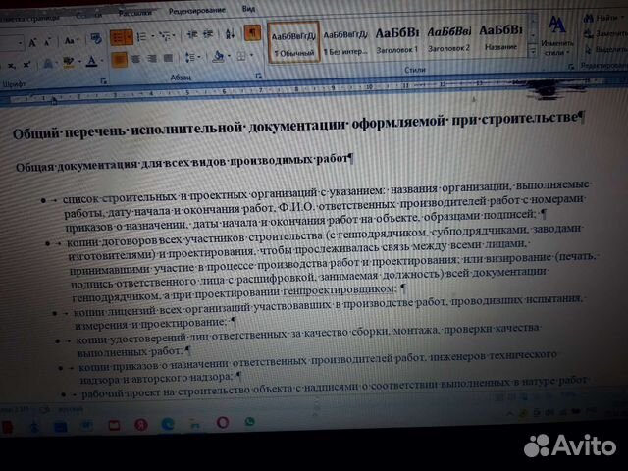Click the Выделить select button
628x471 pixels.
click(x=606, y=50)
